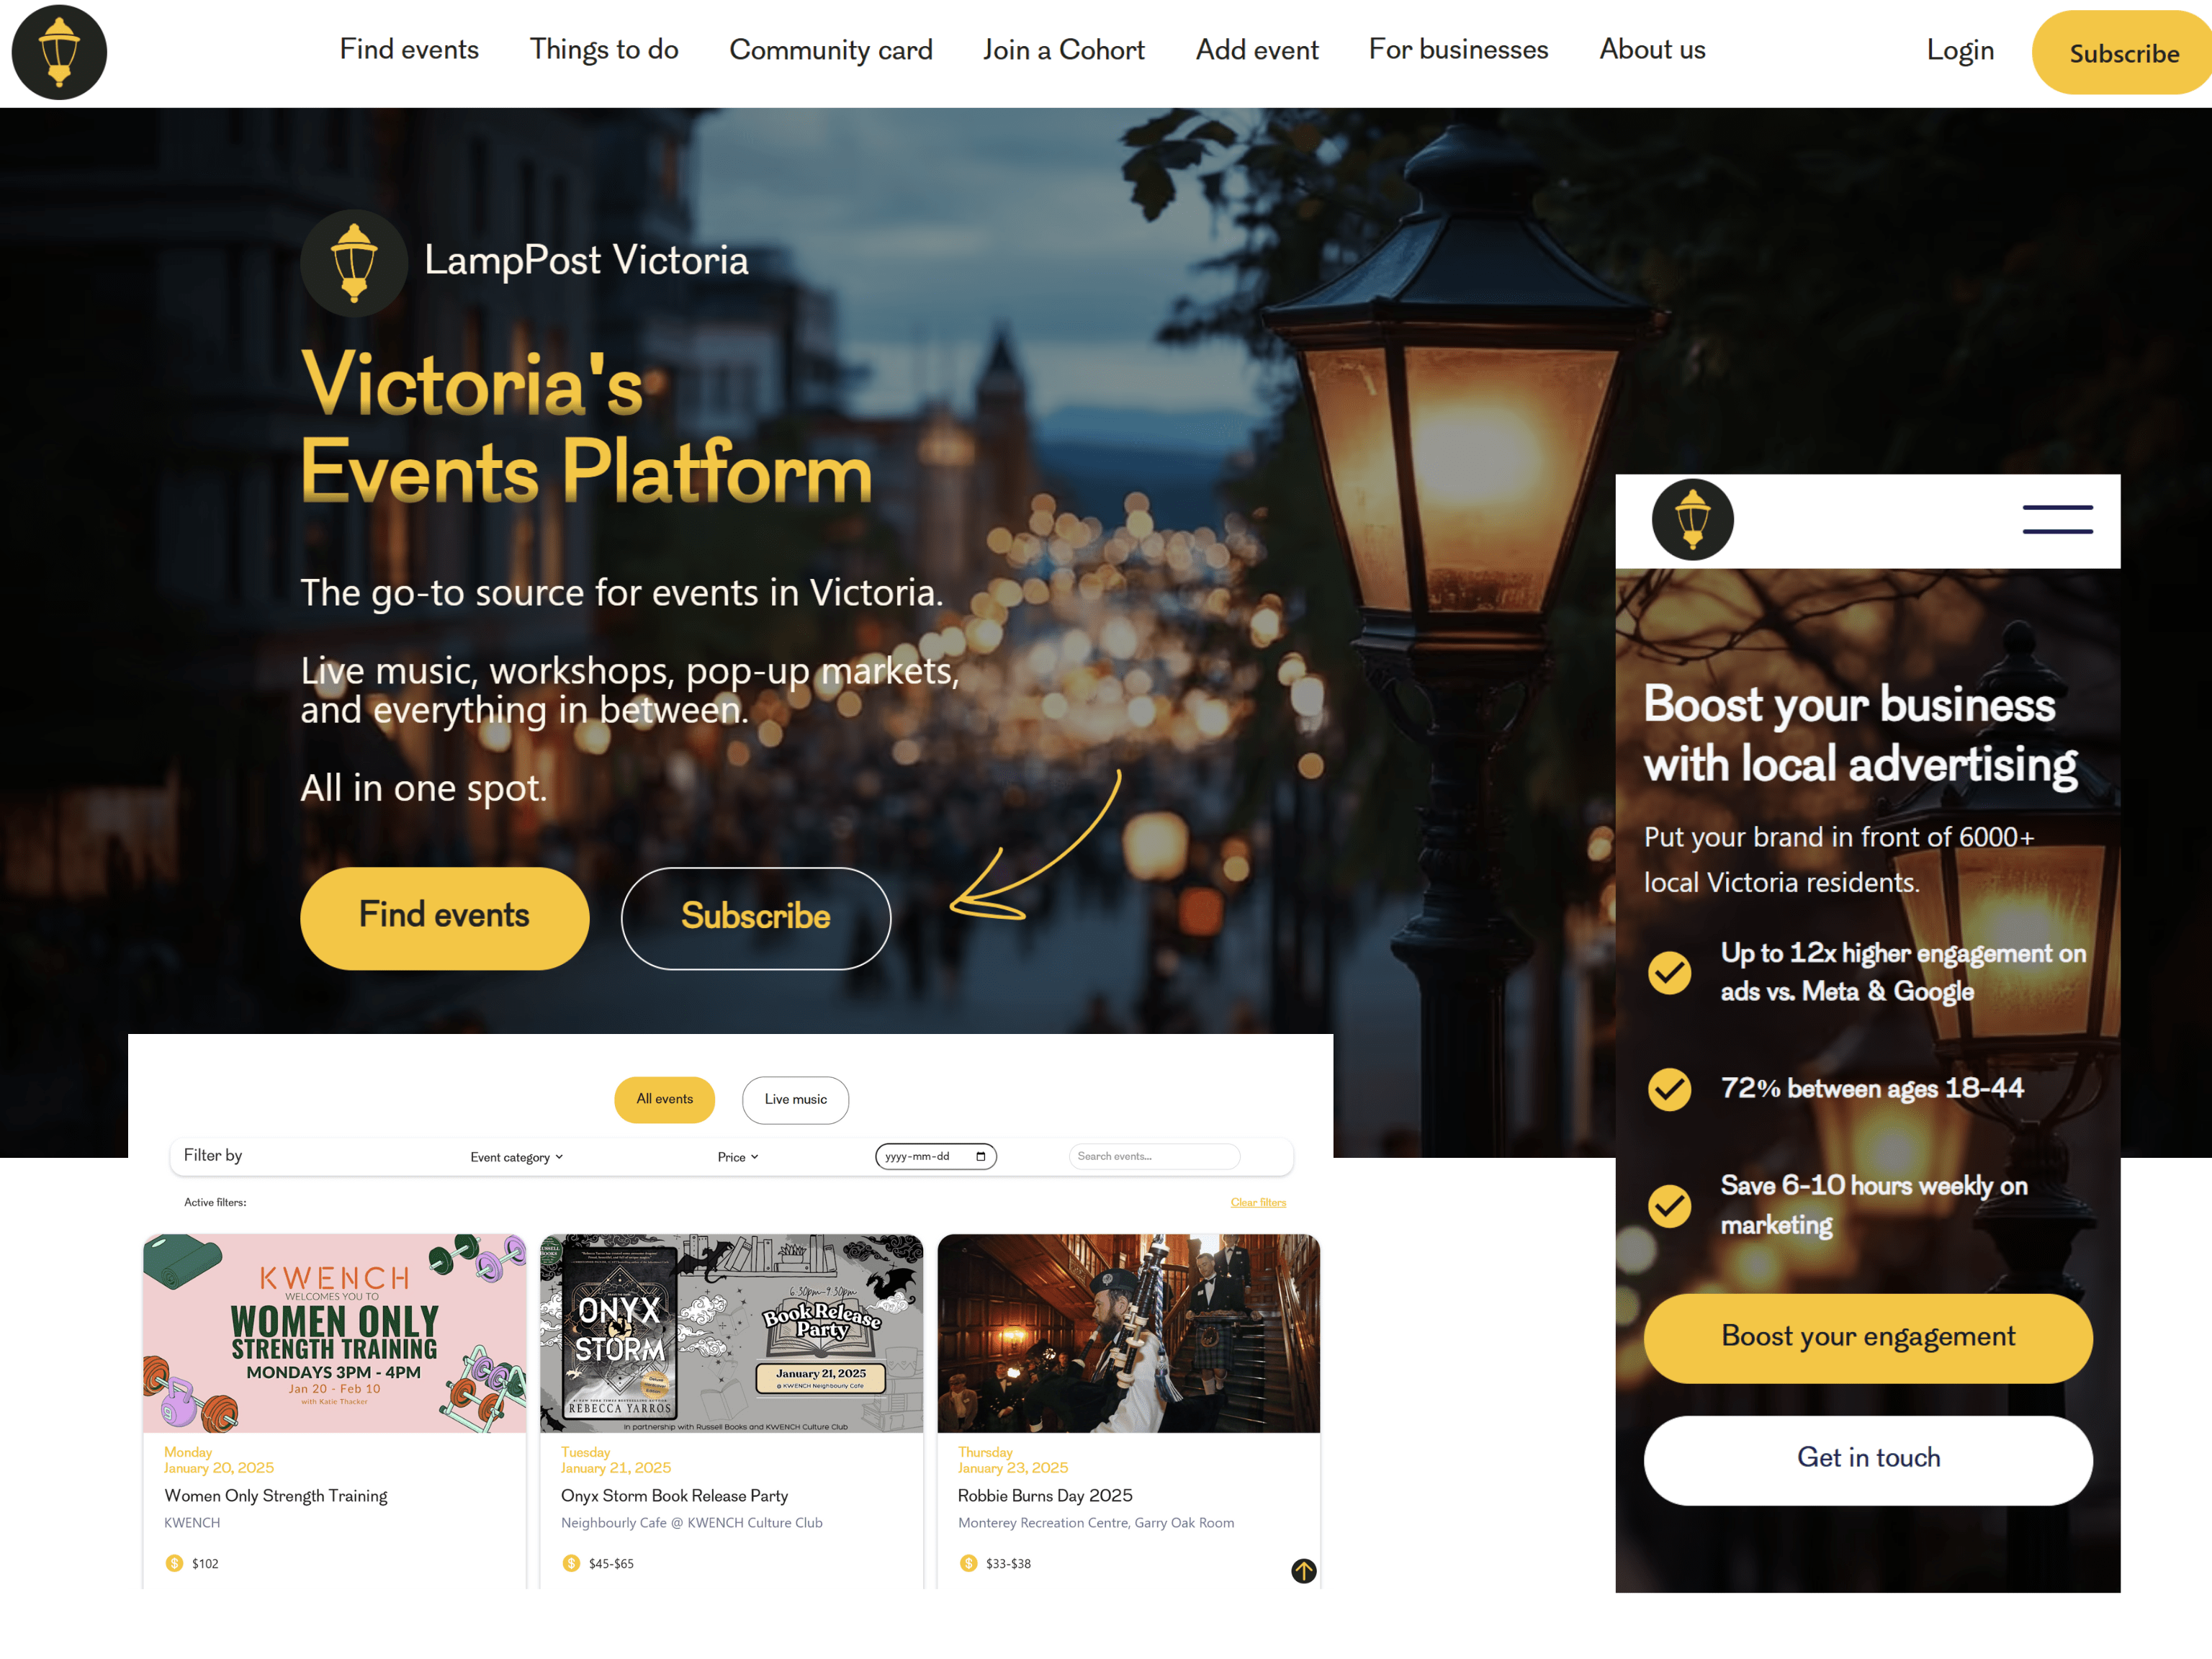
Task: Click the Clear filters link
Action: point(1258,1202)
